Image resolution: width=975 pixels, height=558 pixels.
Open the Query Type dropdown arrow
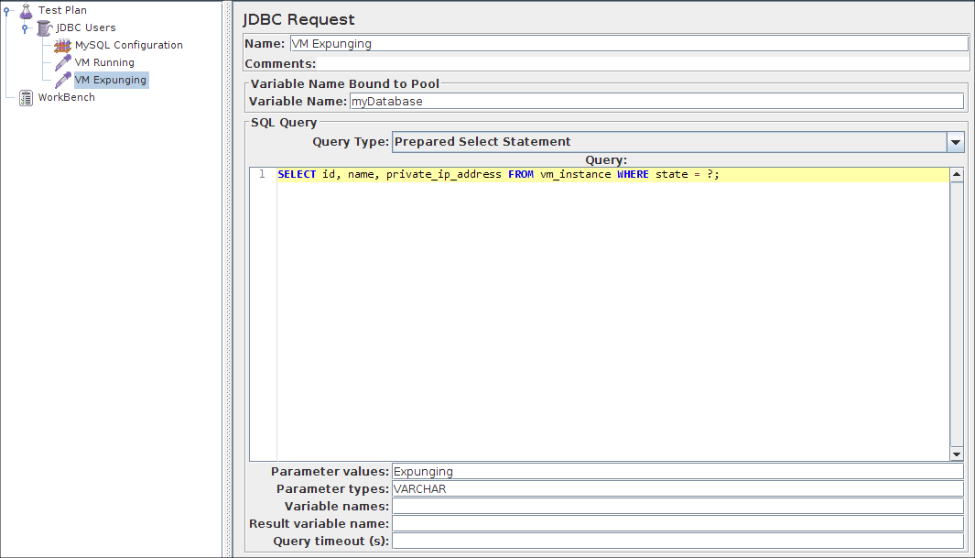[x=956, y=142]
